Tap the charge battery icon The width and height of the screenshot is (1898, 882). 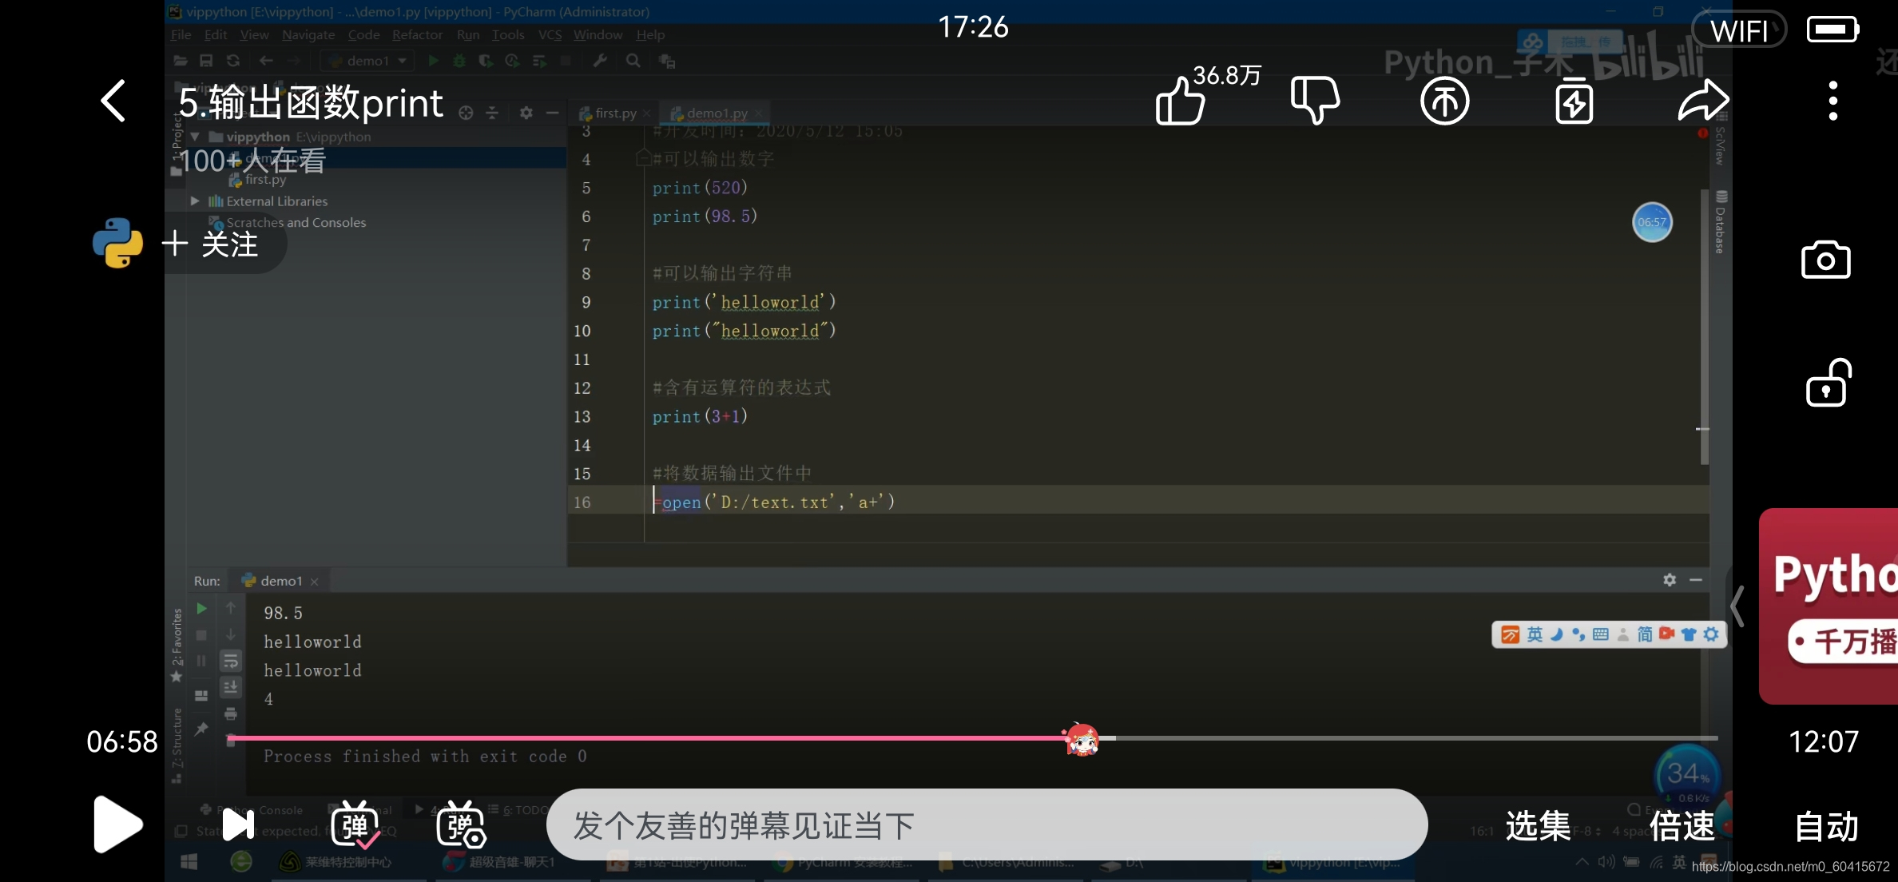(x=1574, y=101)
